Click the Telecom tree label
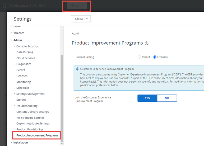Screen dimensions: 204x146 pos(19,33)
